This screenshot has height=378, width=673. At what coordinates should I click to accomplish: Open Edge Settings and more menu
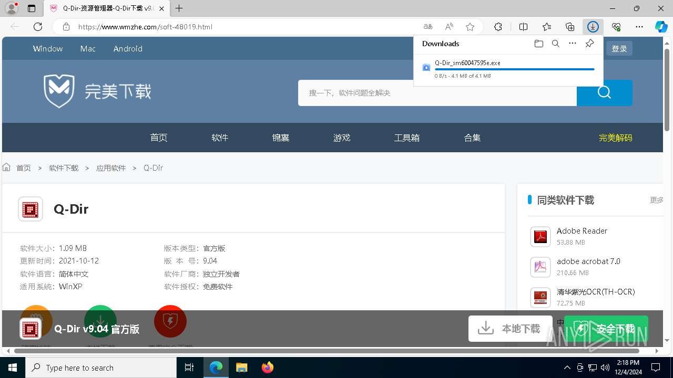pos(639,27)
